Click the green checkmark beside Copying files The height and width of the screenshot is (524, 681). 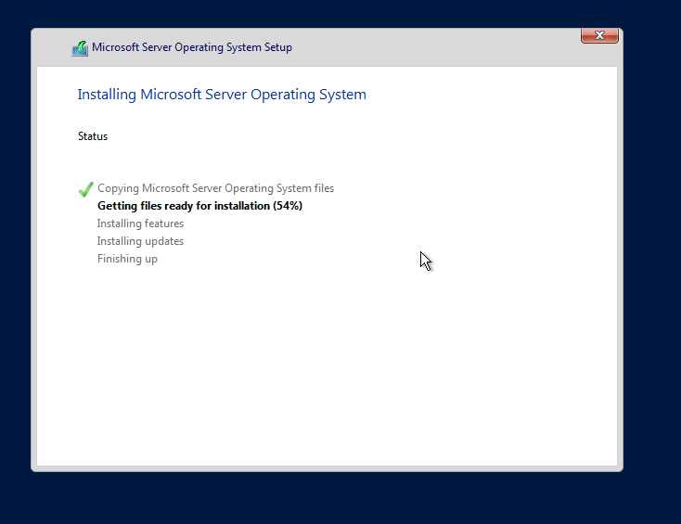pyautogui.click(x=86, y=189)
